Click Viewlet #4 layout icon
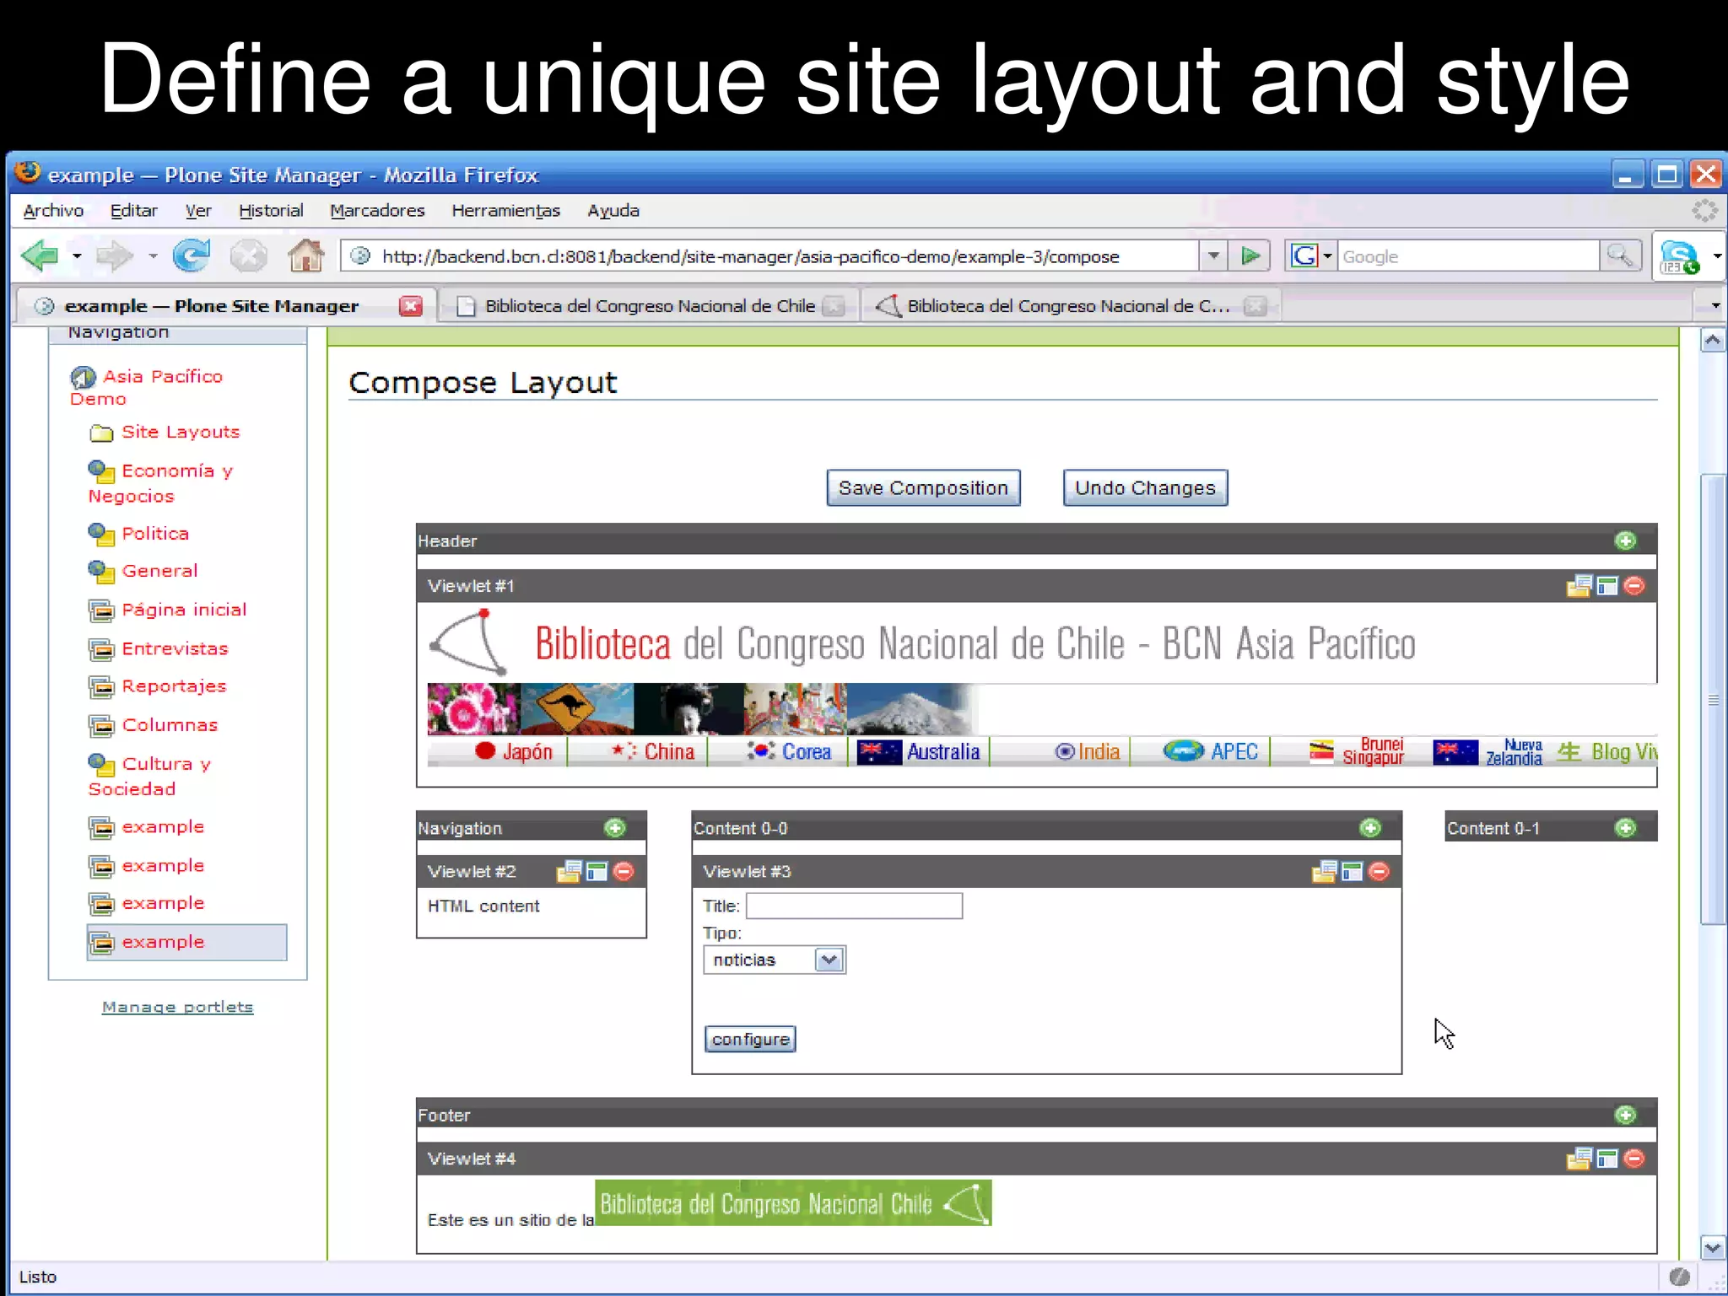The image size is (1728, 1296). point(1607,1159)
